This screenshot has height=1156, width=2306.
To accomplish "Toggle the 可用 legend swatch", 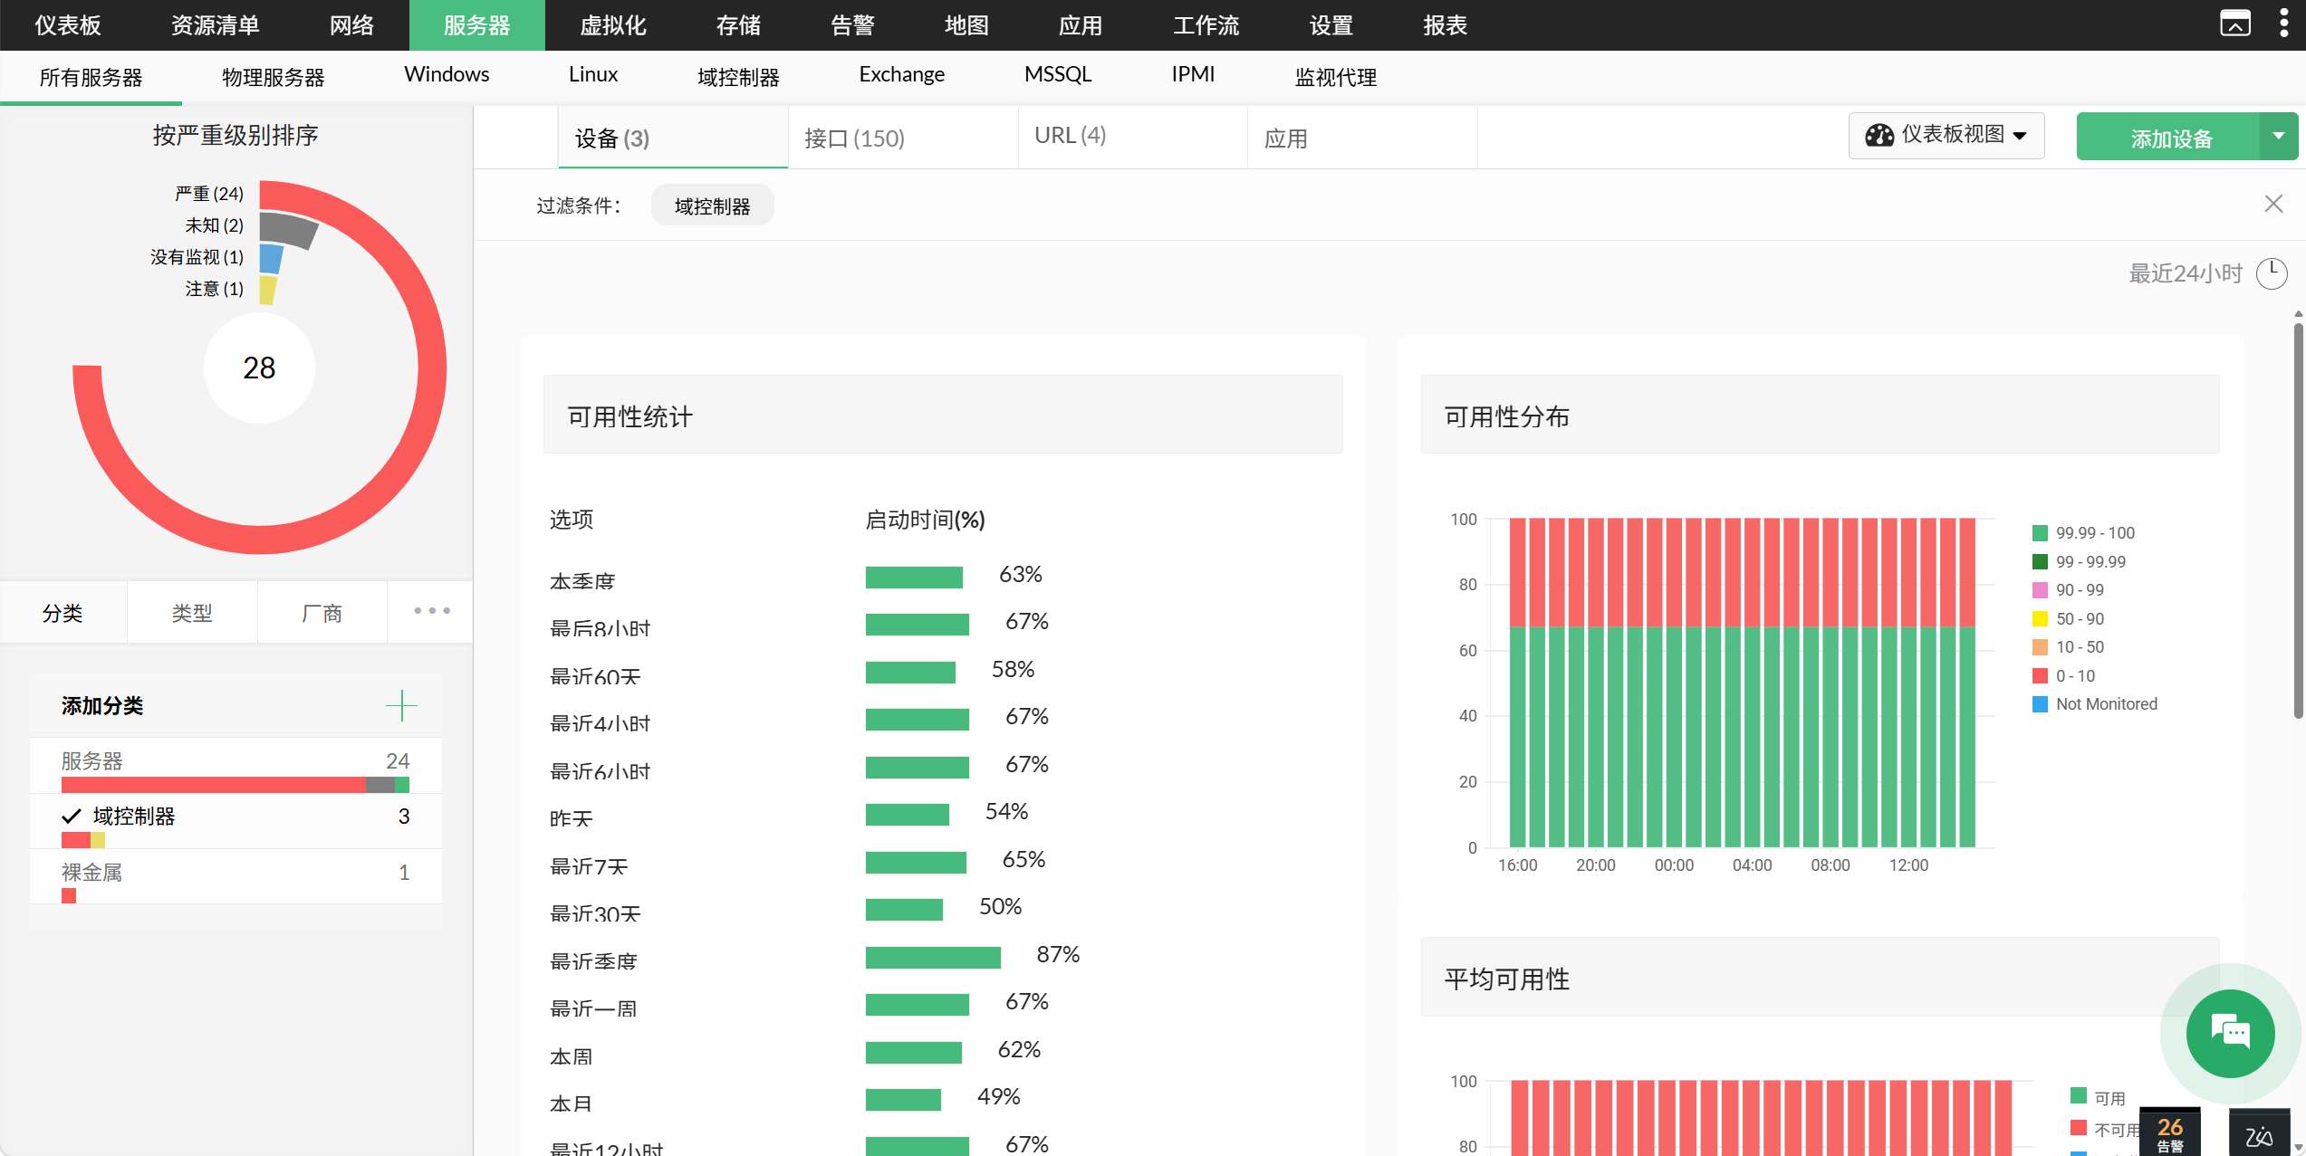I will click(x=2079, y=1096).
